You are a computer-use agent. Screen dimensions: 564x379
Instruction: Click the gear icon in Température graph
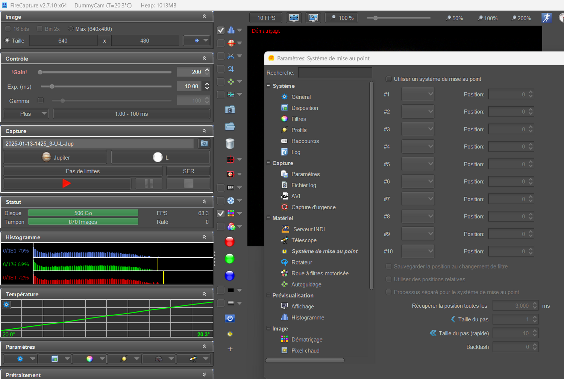pyautogui.click(x=6, y=305)
